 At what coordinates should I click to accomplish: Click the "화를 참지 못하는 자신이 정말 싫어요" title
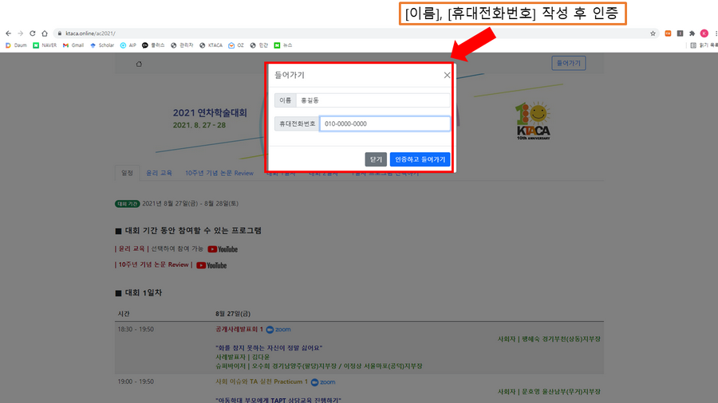pyautogui.click(x=269, y=348)
